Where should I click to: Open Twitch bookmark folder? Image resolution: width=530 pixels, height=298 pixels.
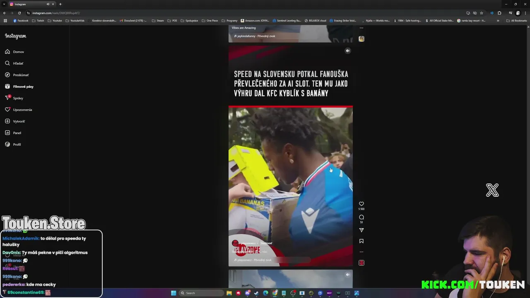[38, 21]
